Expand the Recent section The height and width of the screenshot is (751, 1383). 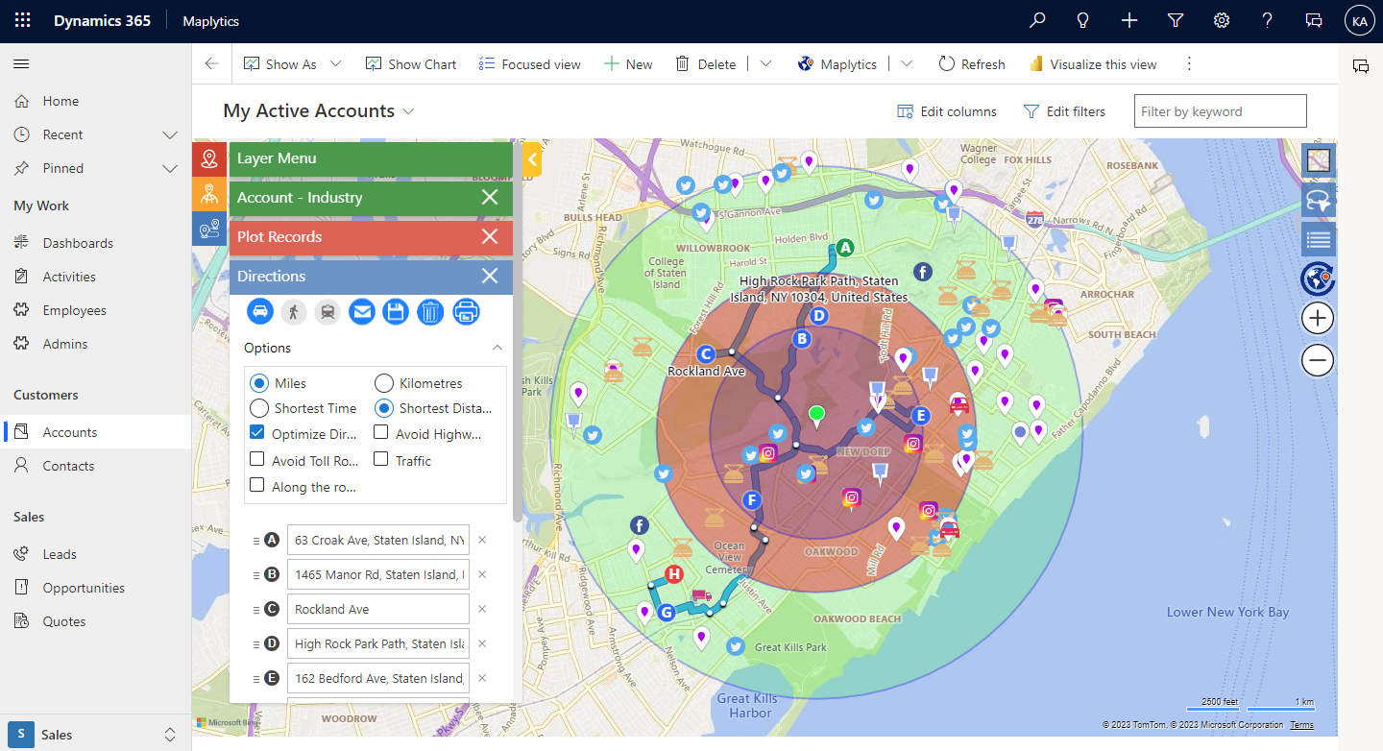point(170,134)
